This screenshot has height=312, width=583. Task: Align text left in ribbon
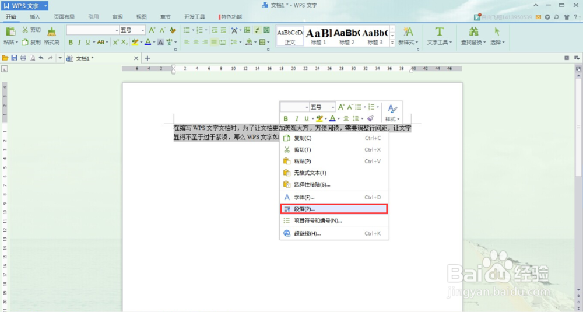[187, 43]
